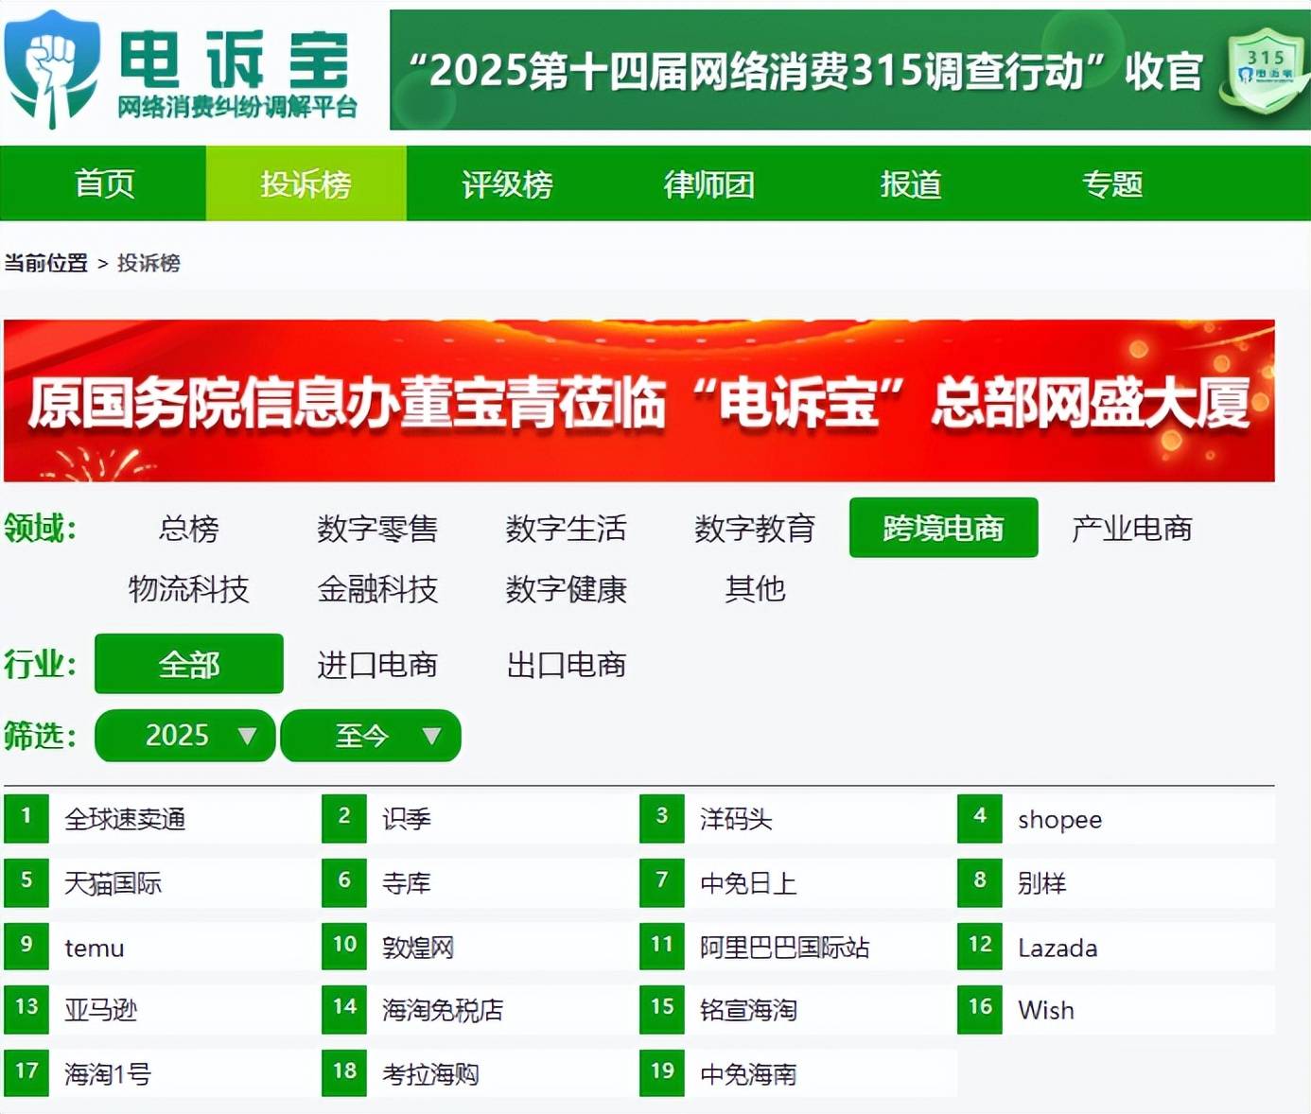Click the red 董宝青莅临 banner
Screen dimensions: 1311x1114
(x=639, y=401)
